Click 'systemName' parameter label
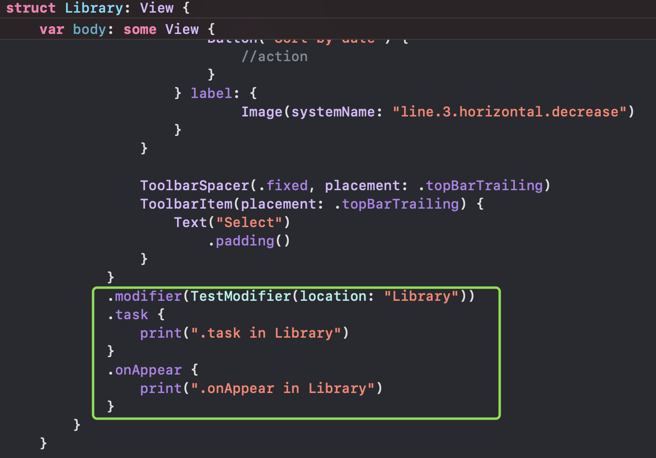Image resolution: width=656 pixels, height=458 pixels. (x=333, y=112)
